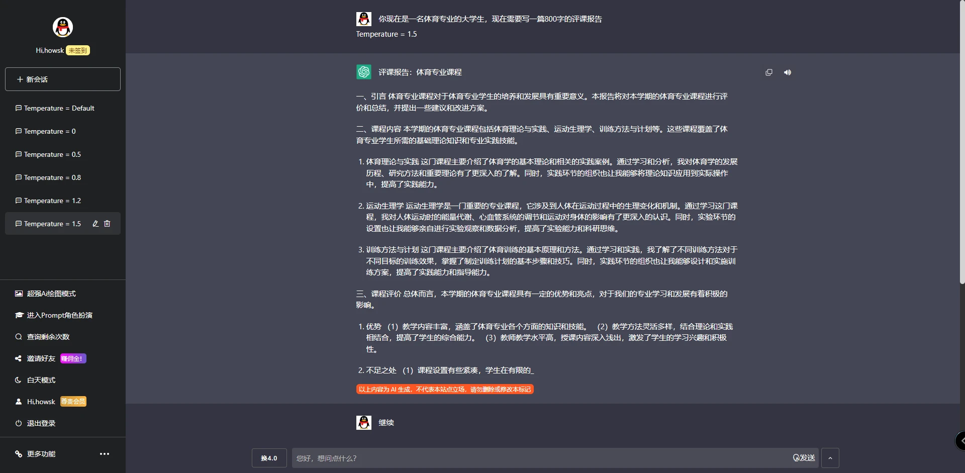
Task: Copy the 评课报告 response text
Action: tap(768, 72)
